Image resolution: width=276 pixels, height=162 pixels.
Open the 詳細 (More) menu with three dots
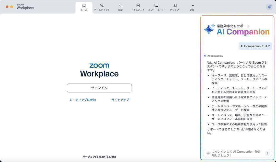[x=192, y=7]
